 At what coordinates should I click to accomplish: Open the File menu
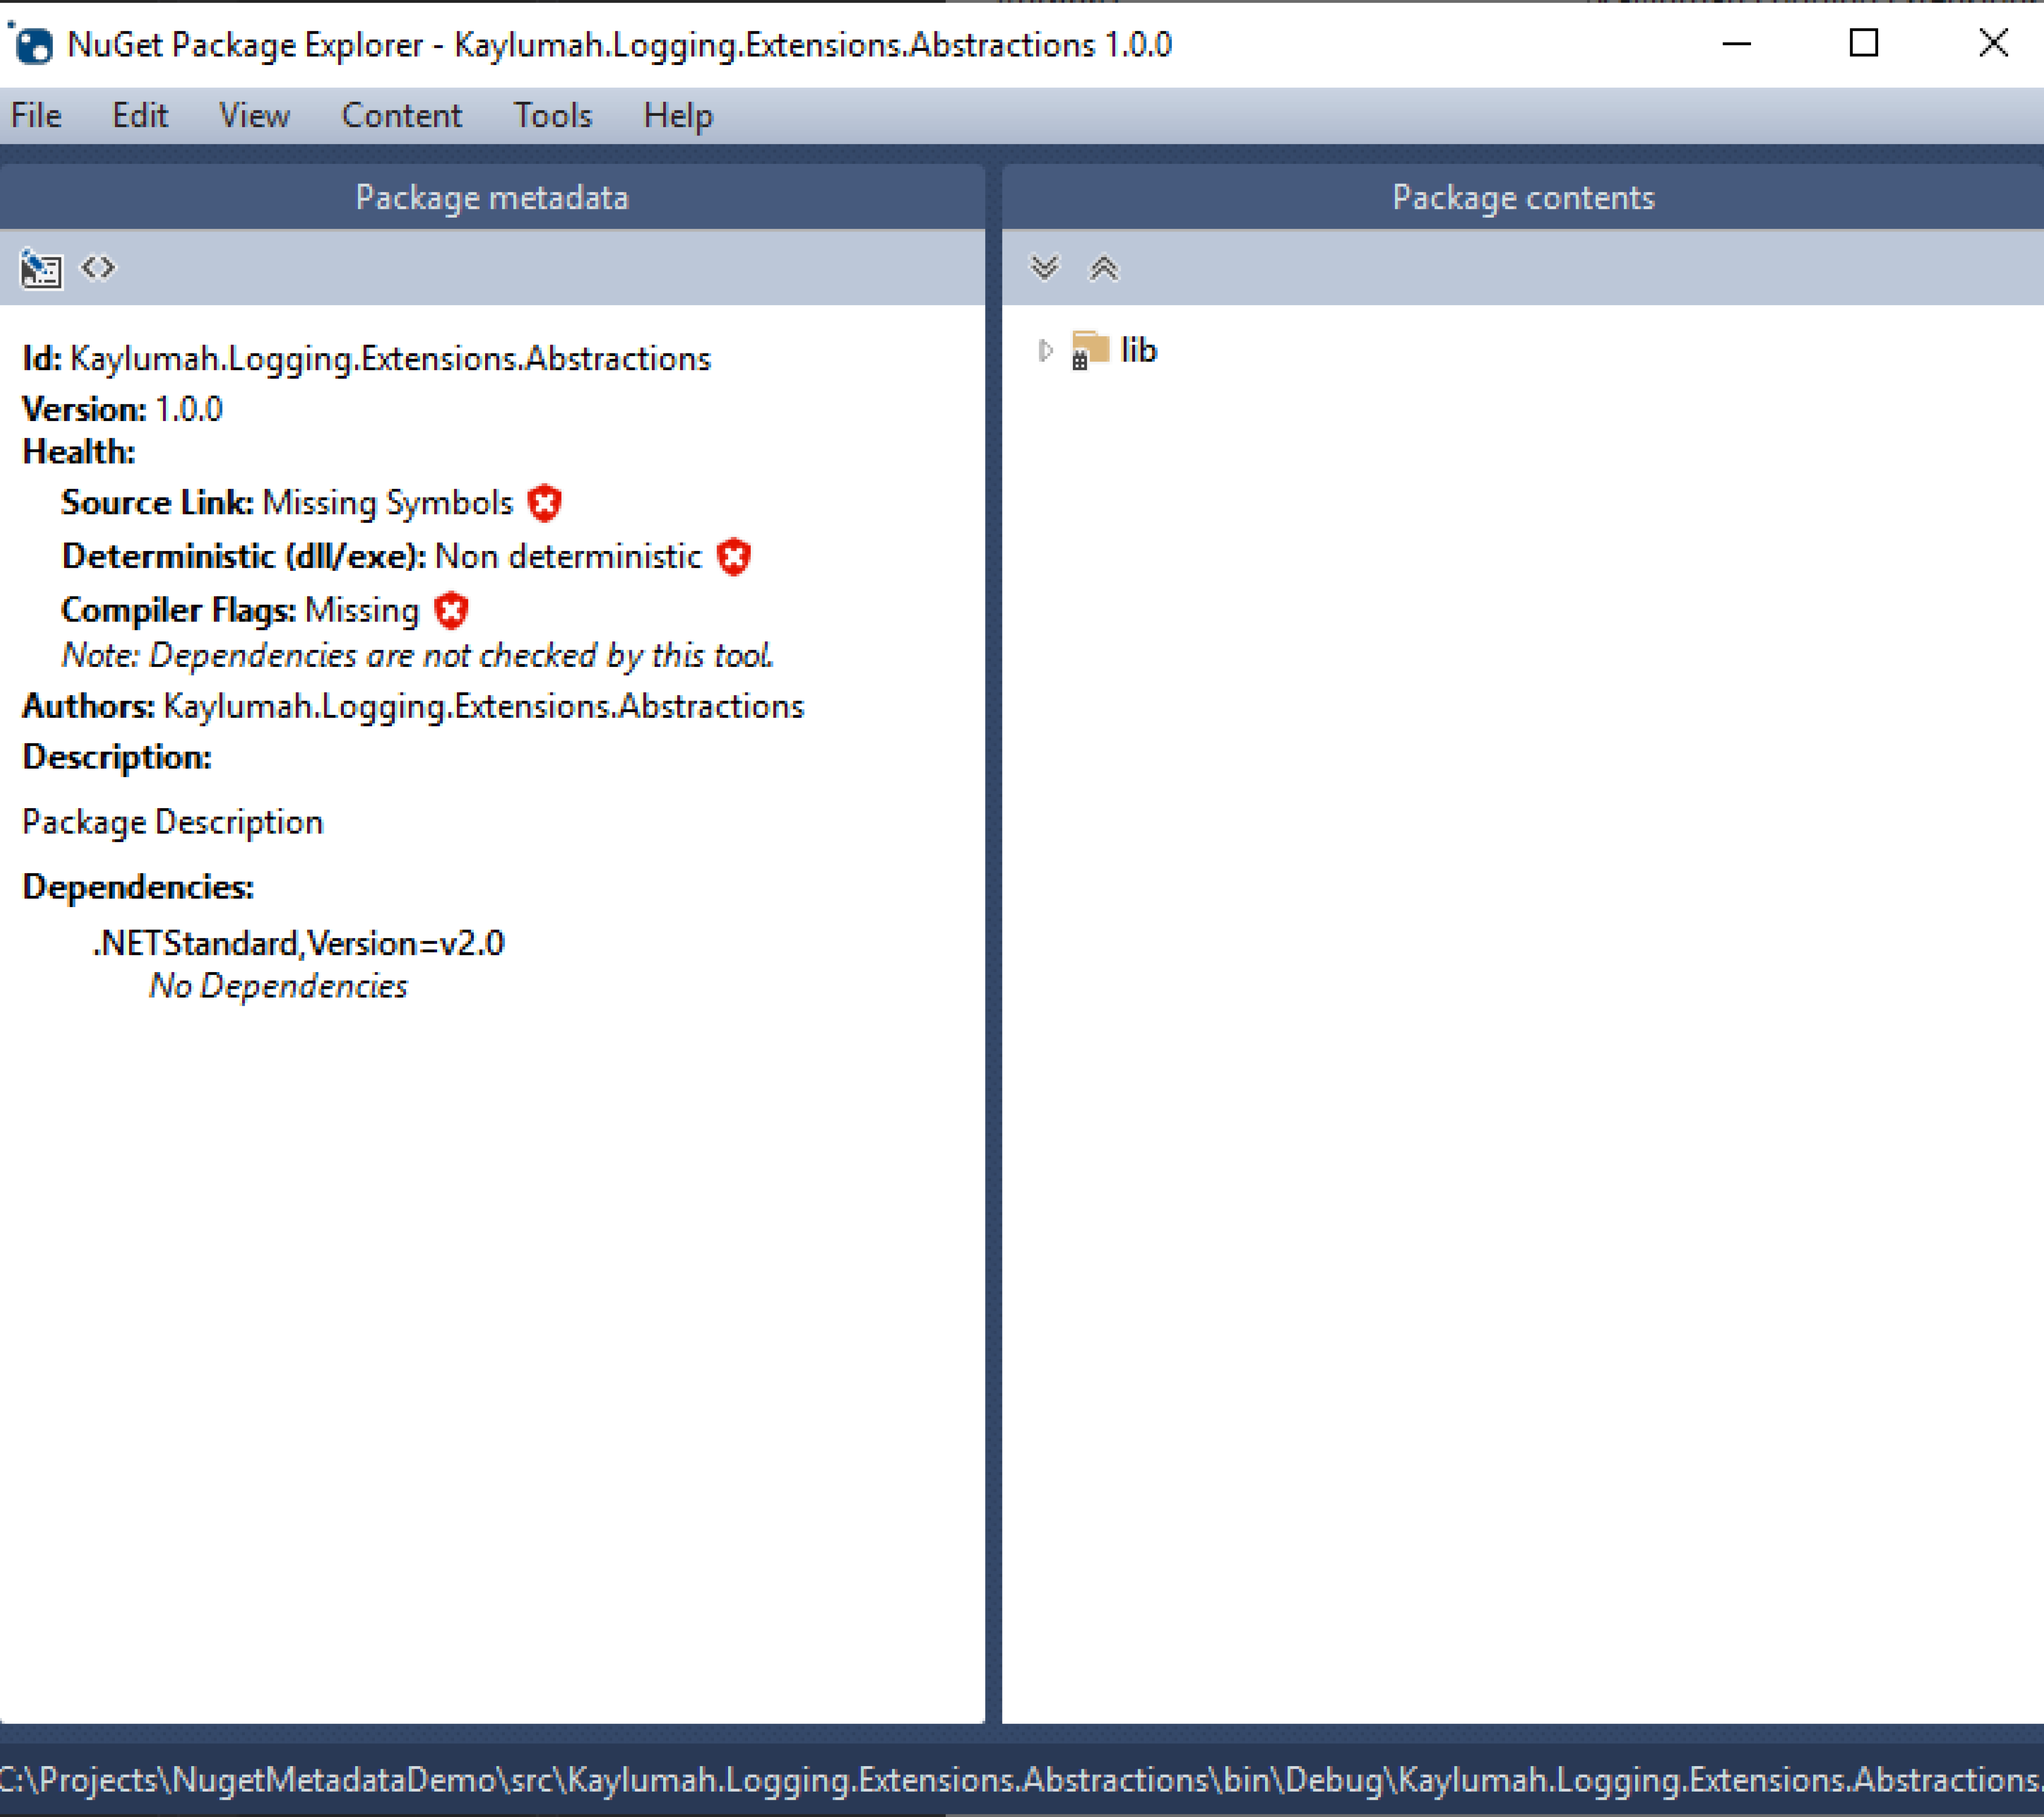click(36, 116)
